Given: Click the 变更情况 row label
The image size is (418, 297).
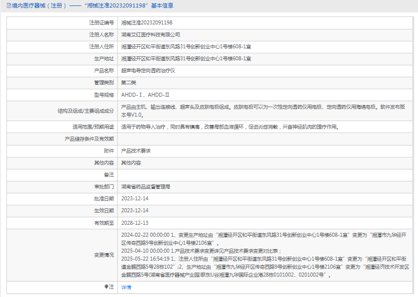Looking at the screenshot, I should click(104, 255).
